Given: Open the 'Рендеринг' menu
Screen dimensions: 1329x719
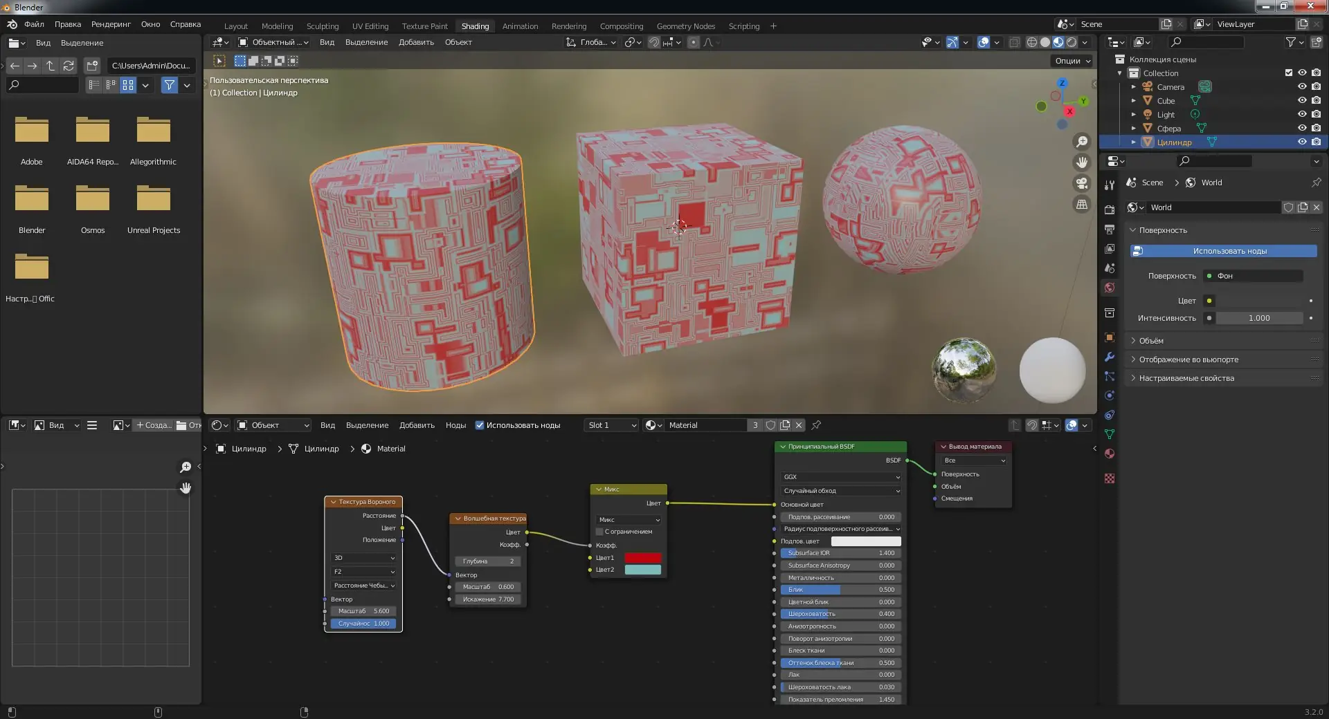Looking at the screenshot, I should pyautogui.click(x=111, y=24).
